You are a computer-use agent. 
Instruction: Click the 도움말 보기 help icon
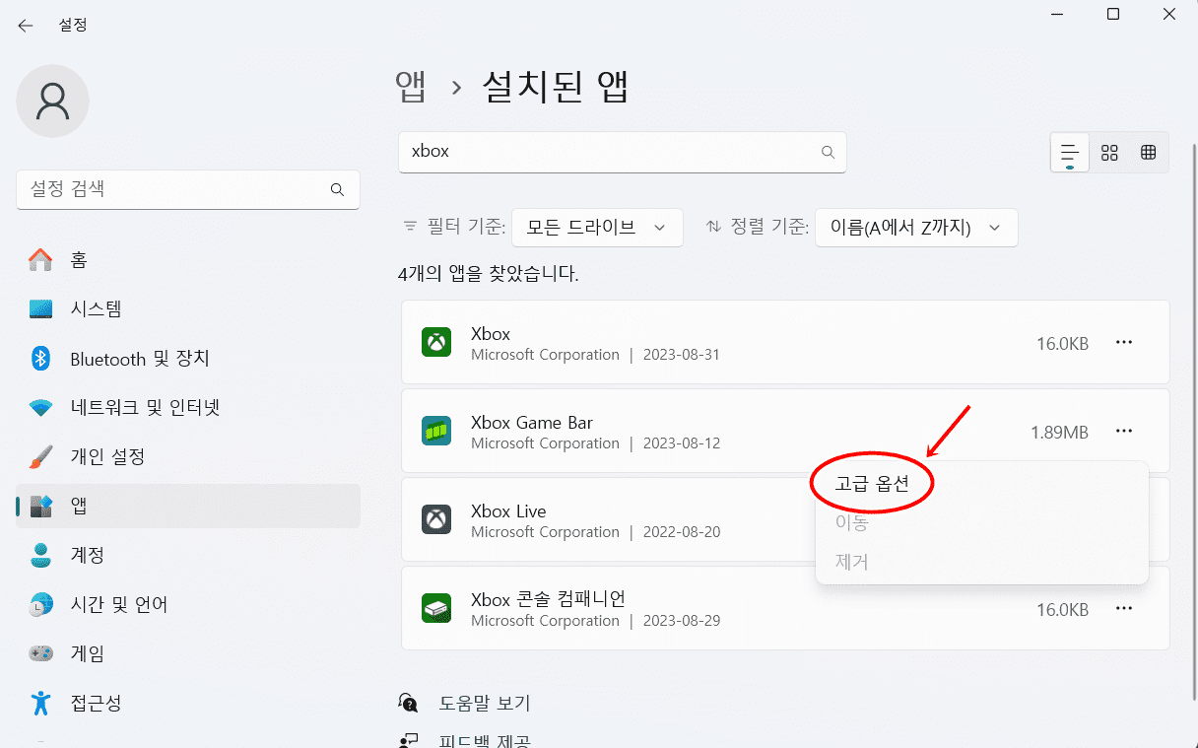point(409,703)
